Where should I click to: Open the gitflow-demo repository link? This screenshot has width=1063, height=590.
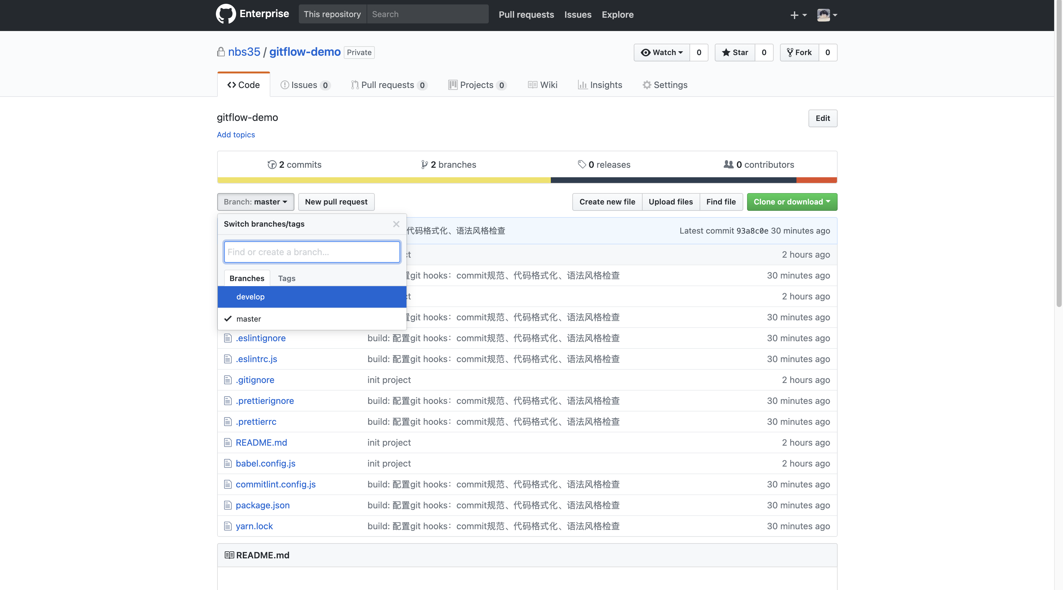(305, 52)
